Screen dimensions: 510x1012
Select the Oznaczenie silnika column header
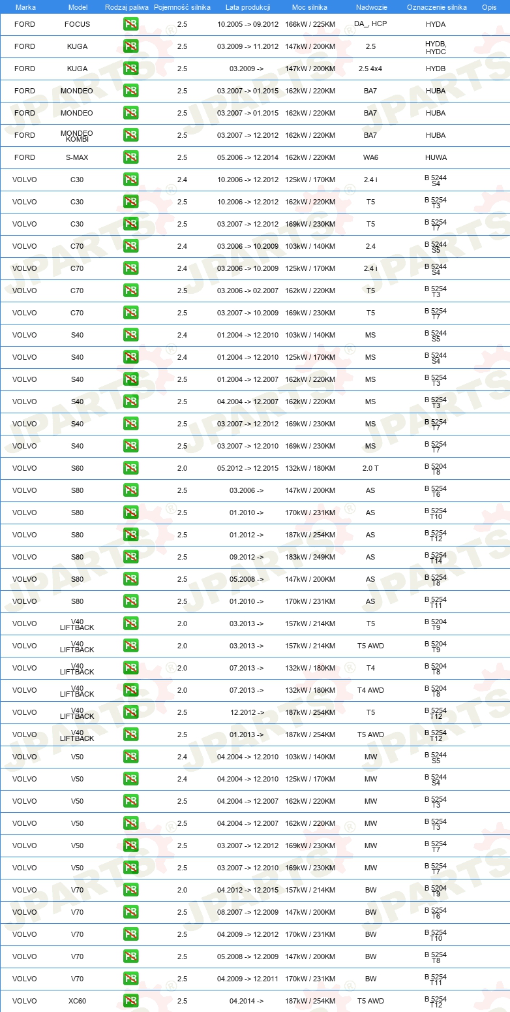click(437, 7)
